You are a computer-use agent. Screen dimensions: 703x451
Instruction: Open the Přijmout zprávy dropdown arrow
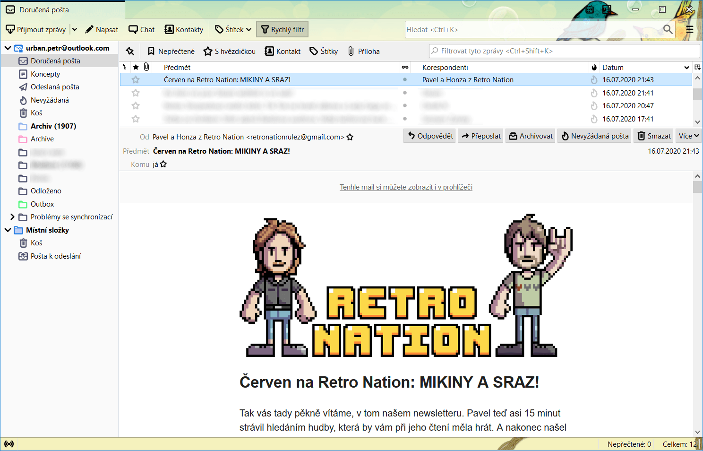[x=75, y=29]
